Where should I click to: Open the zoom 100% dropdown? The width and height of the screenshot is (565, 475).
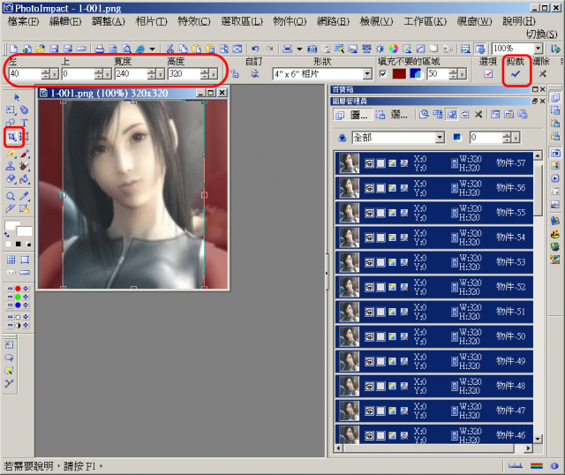click(x=538, y=49)
